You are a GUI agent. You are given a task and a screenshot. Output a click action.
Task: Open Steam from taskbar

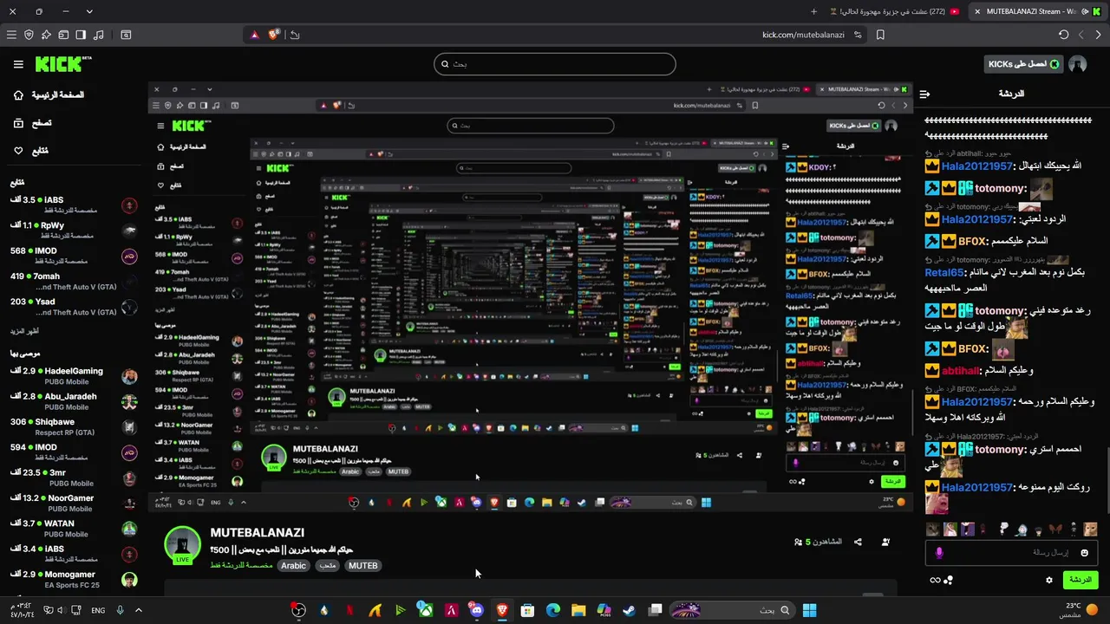629,610
